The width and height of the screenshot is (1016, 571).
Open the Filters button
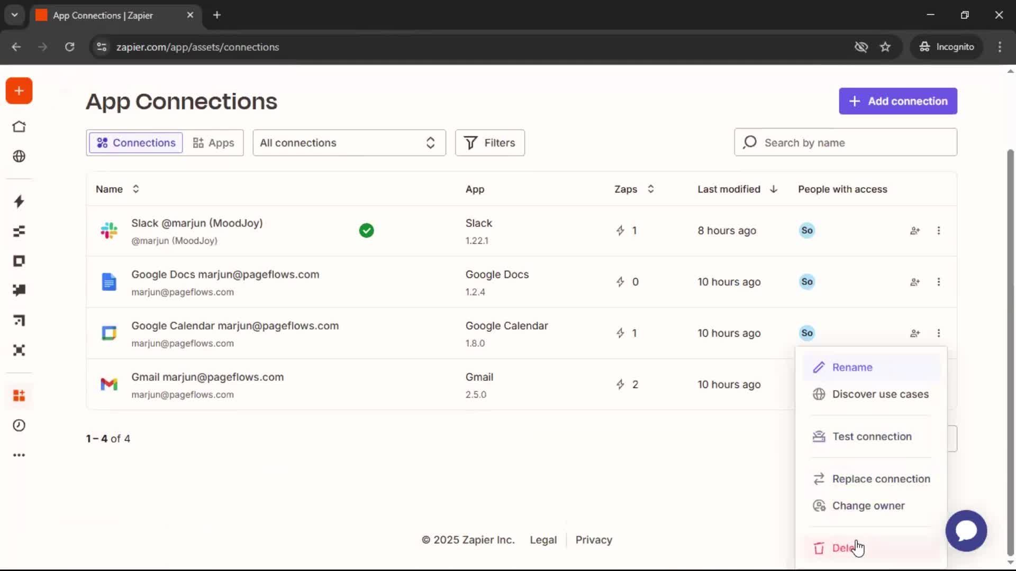click(489, 143)
